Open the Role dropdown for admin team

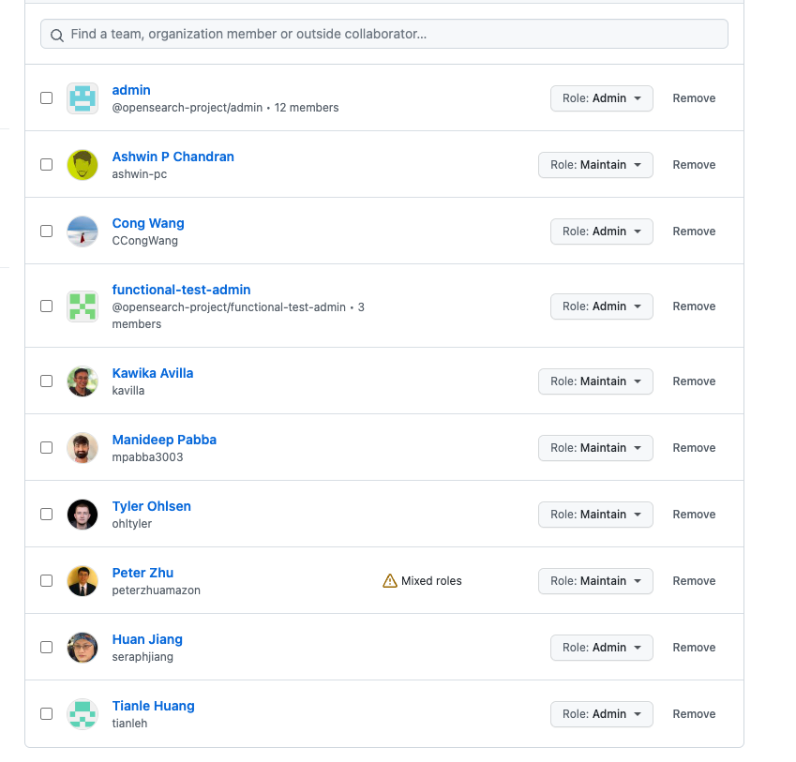coord(601,97)
